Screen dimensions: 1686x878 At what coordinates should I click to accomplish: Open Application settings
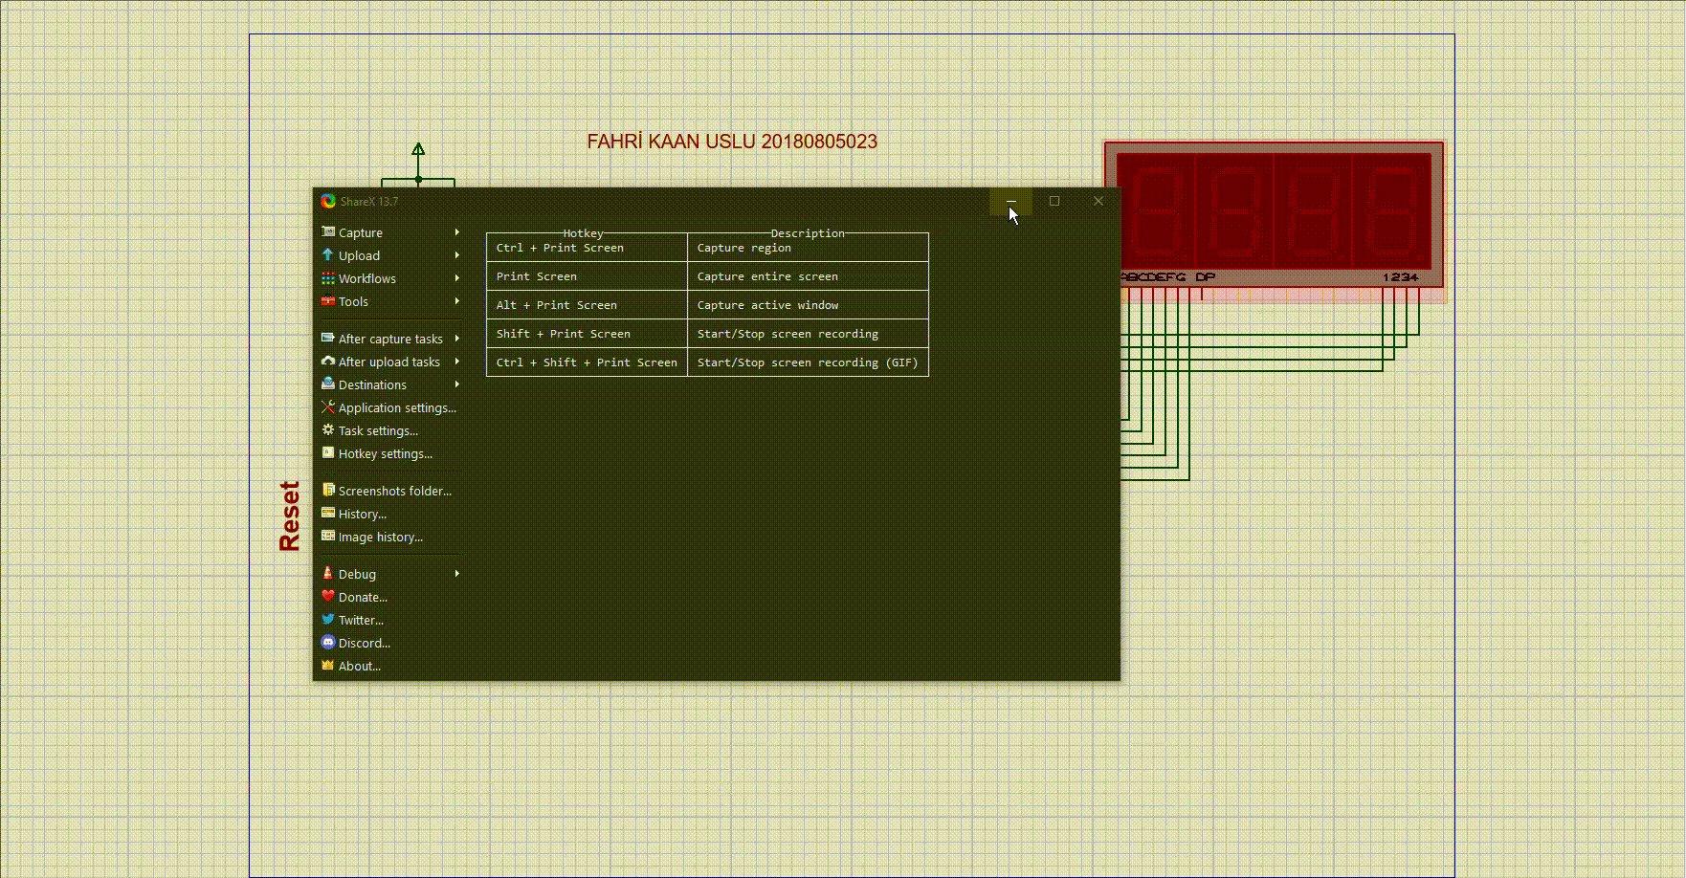pos(390,407)
